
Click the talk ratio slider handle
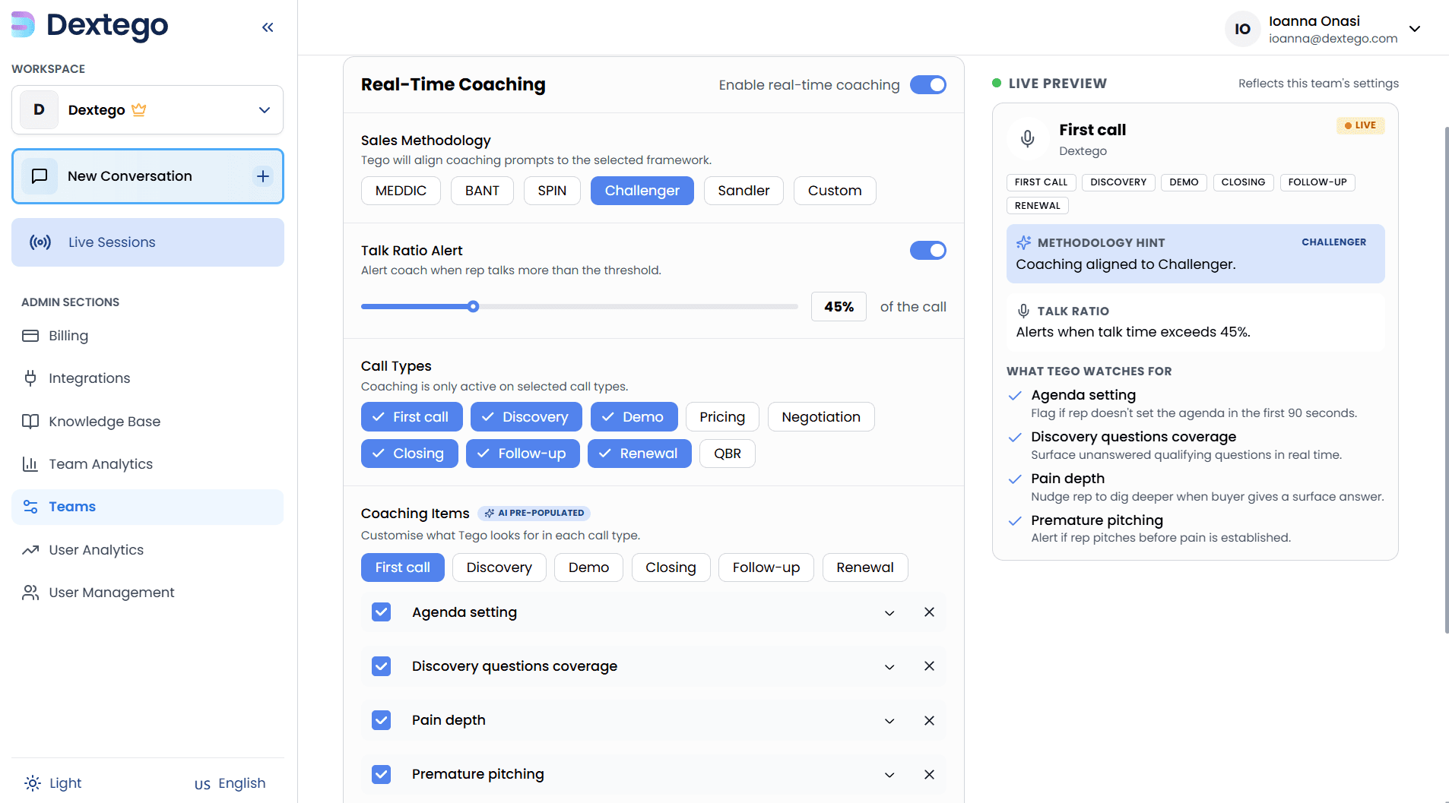(x=474, y=307)
